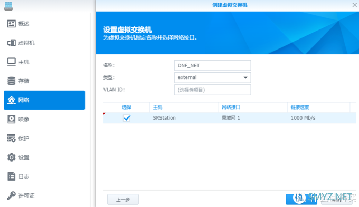Switch to the 主机 section
This screenshot has width=359, height=207.
point(44,62)
